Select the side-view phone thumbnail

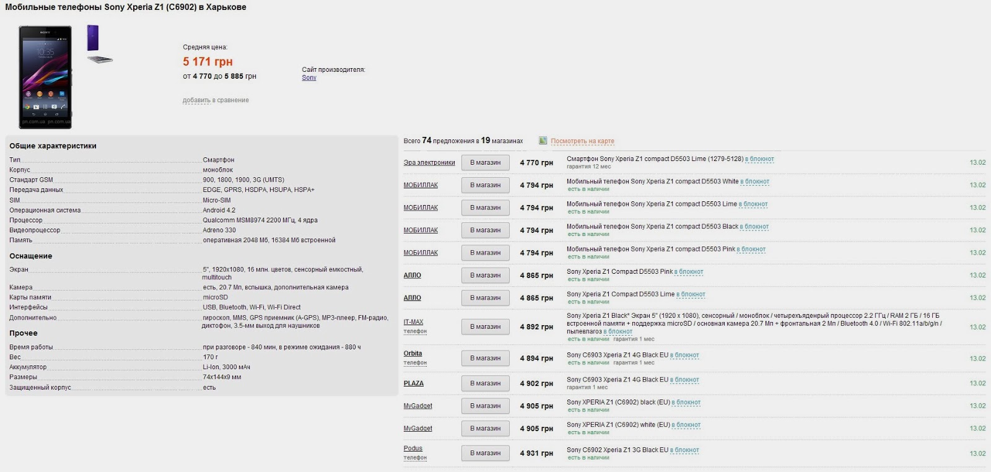(100, 59)
